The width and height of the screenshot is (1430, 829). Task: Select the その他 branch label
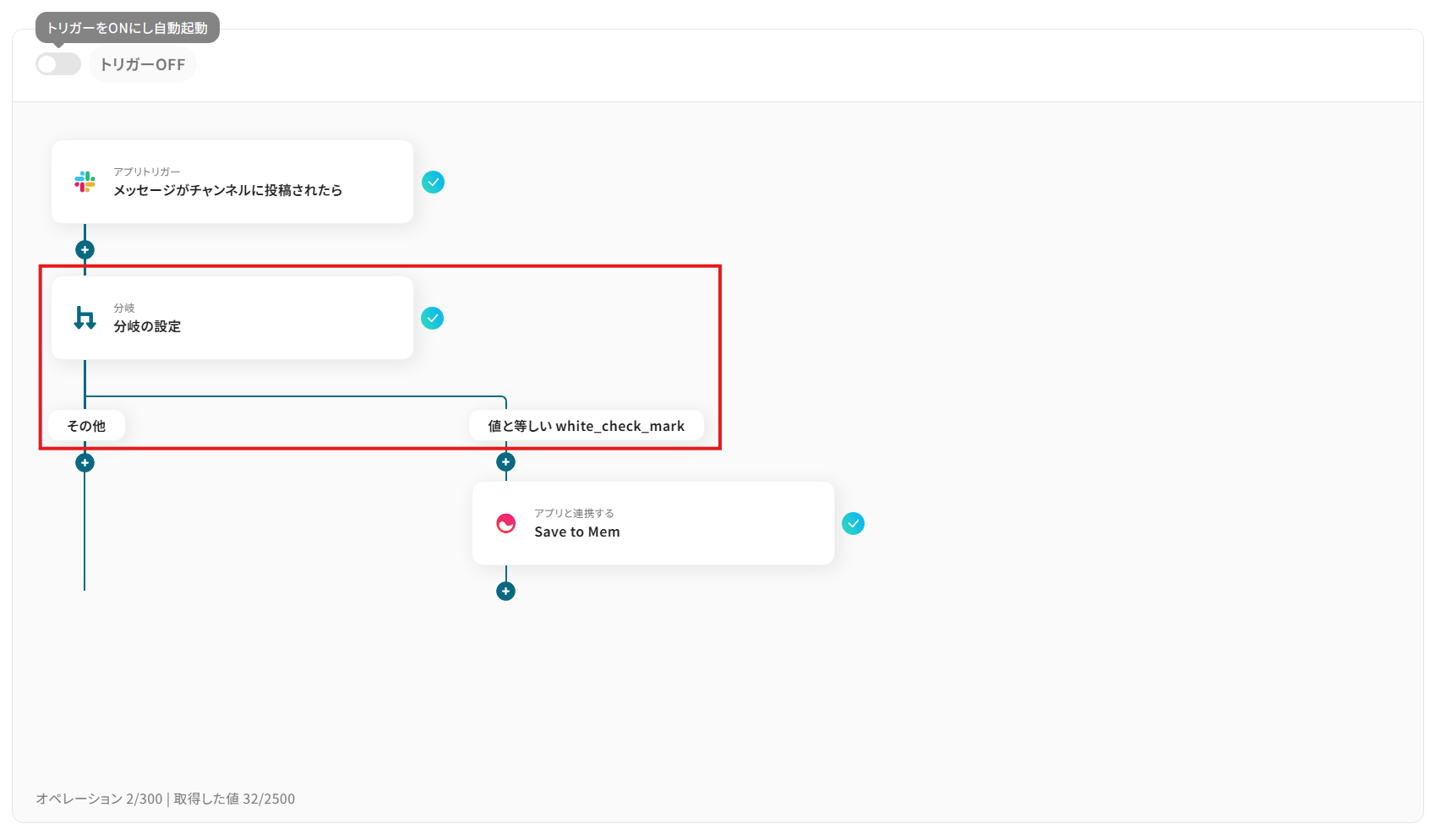86,426
